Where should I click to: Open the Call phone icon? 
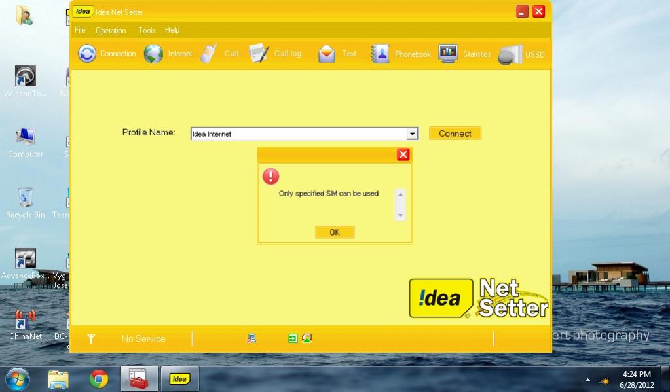(209, 54)
